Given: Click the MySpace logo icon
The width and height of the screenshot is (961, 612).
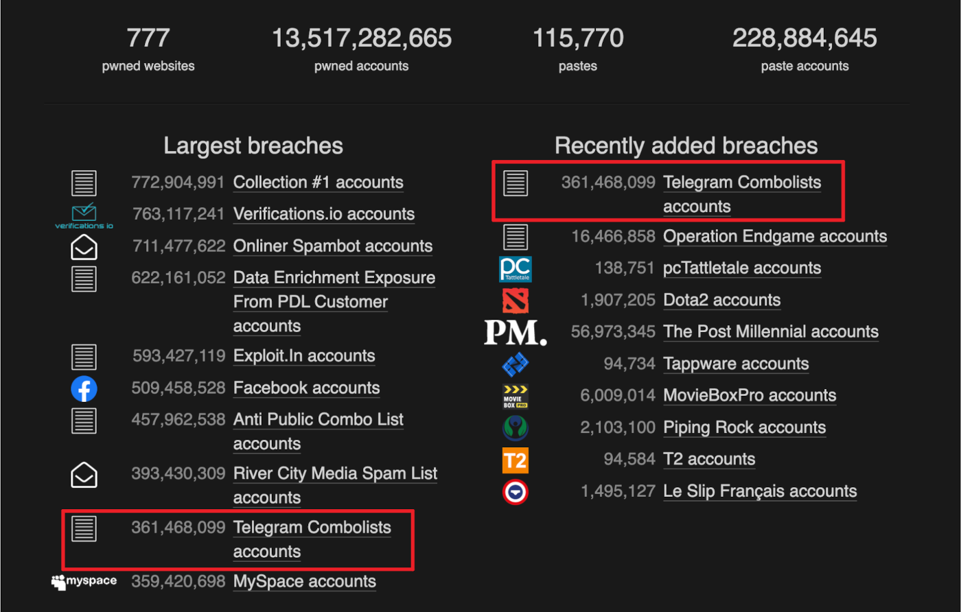Looking at the screenshot, I should click(84, 582).
